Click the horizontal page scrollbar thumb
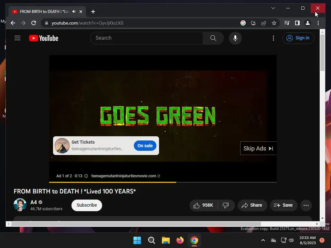The image size is (331, 248). tap(136, 224)
